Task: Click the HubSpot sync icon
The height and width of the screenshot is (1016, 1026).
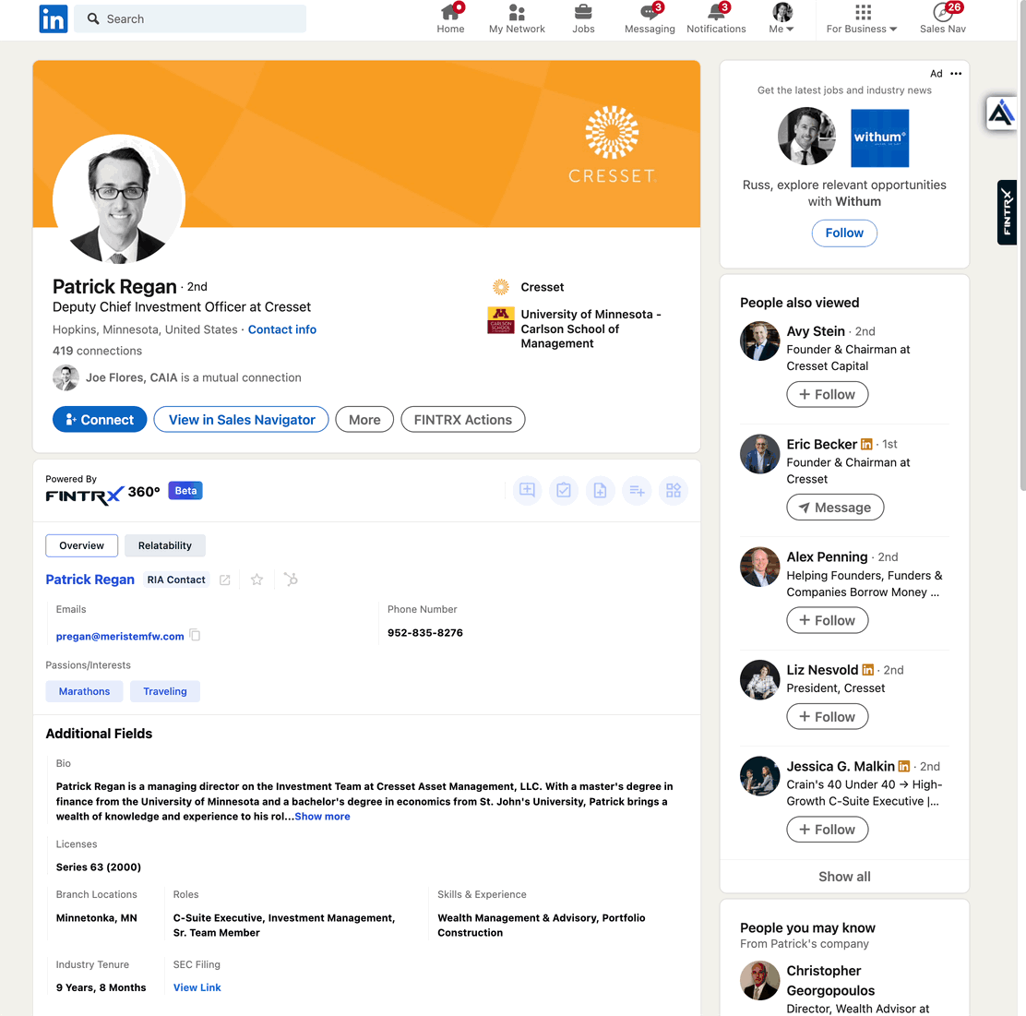Action: pyautogui.click(x=291, y=579)
